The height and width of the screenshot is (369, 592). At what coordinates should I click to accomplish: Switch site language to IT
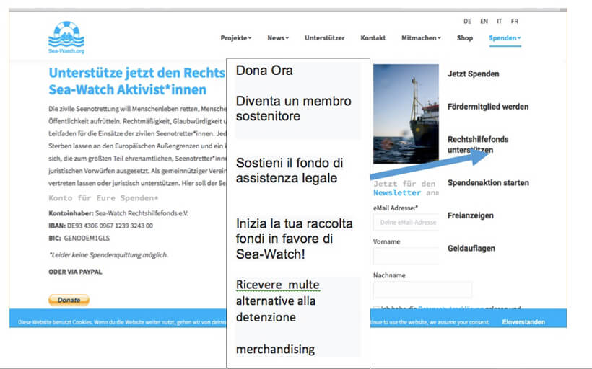pos(499,22)
